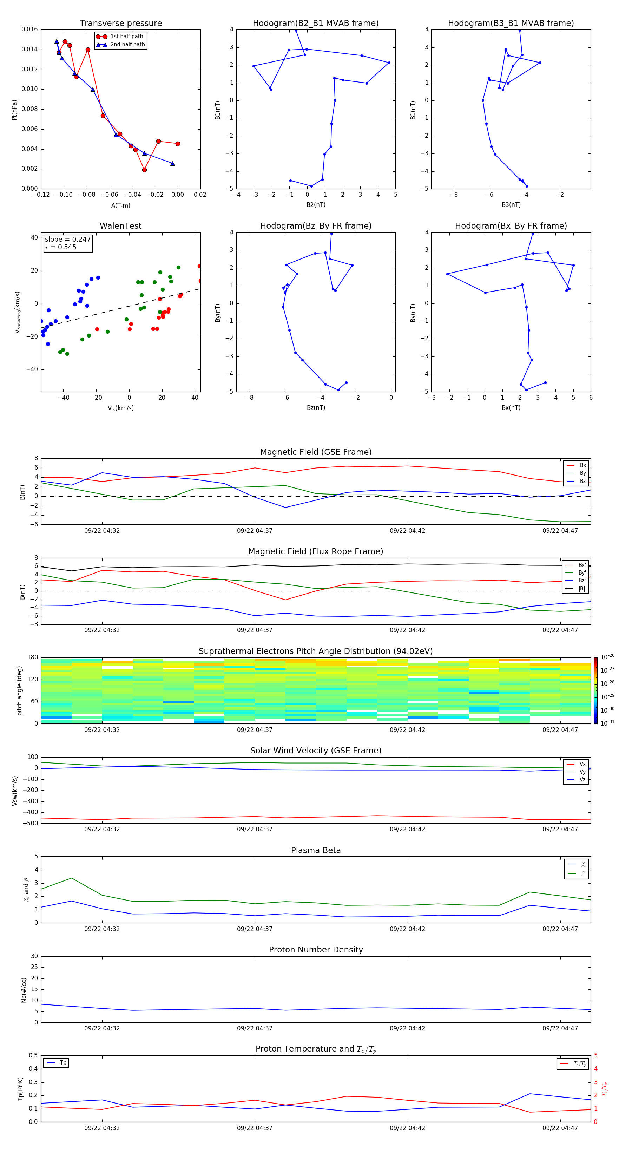Click the 'Pt(nPa)' y-axis label
Image resolution: width=632 pixels, height=1159 pixels.
(14, 110)
